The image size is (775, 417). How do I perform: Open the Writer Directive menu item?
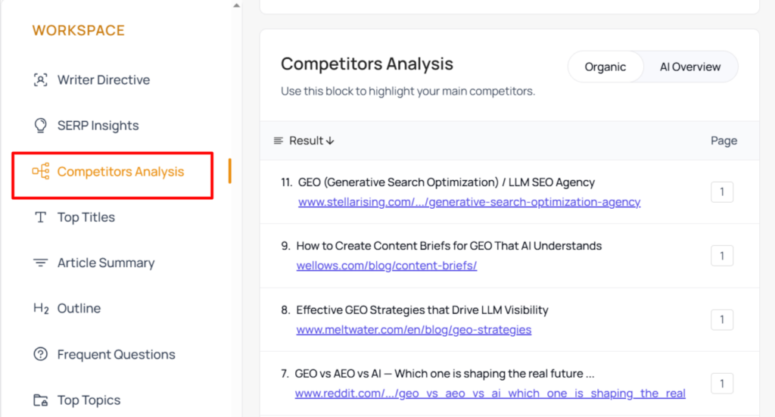pyautogui.click(x=103, y=79)
